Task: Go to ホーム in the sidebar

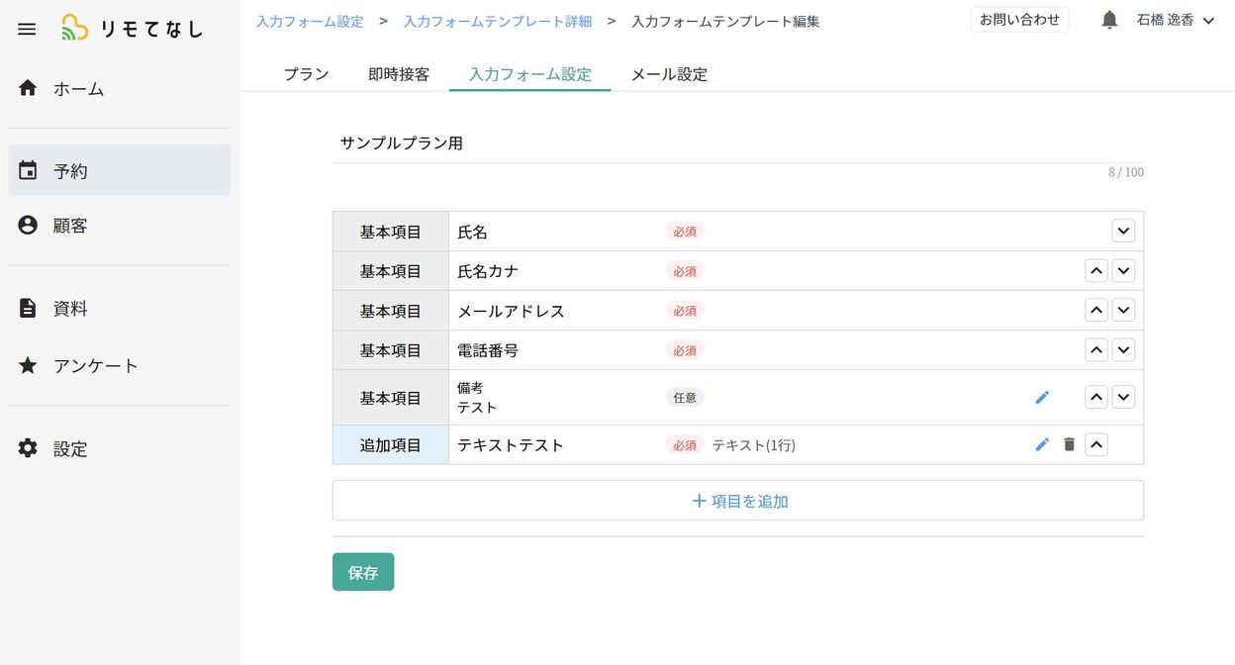Action: coord(78,89)
